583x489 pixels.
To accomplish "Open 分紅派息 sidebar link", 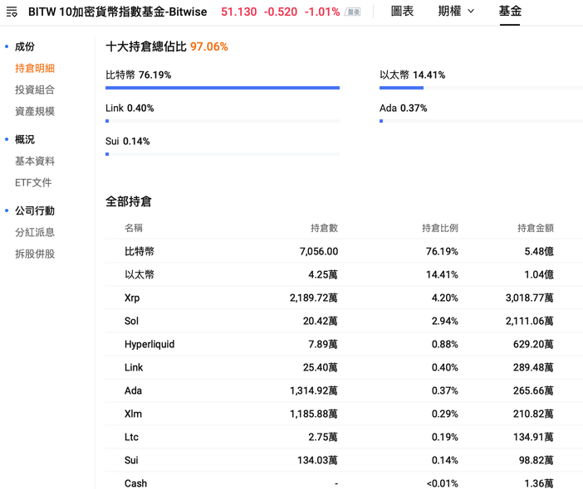I will (x=35, y=232).
